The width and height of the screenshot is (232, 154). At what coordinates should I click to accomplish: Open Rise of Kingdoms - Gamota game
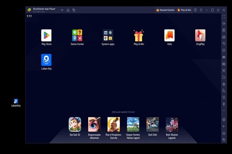point(114,124)
